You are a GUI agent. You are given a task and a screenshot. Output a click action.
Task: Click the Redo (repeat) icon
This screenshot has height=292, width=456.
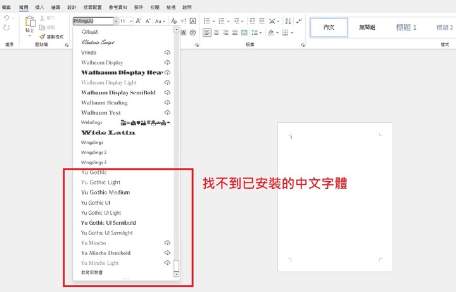click(x=6, y=28)
